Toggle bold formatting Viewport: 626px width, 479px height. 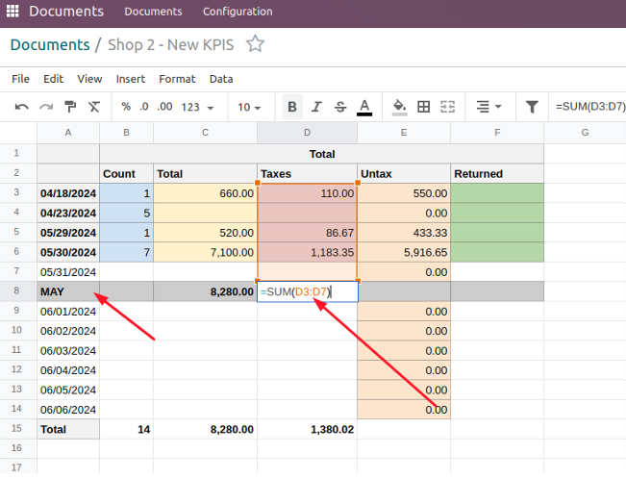click(x=292, y=107)
